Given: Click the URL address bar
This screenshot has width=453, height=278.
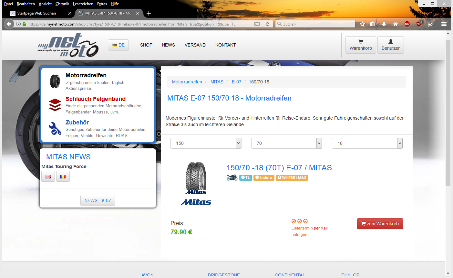Looking at the screenshot, I should pos(139,24).
